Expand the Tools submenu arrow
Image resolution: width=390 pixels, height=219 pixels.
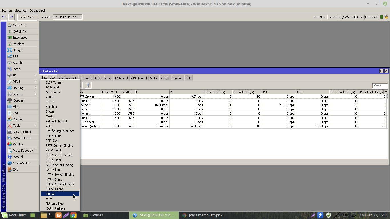click(35, 125)
